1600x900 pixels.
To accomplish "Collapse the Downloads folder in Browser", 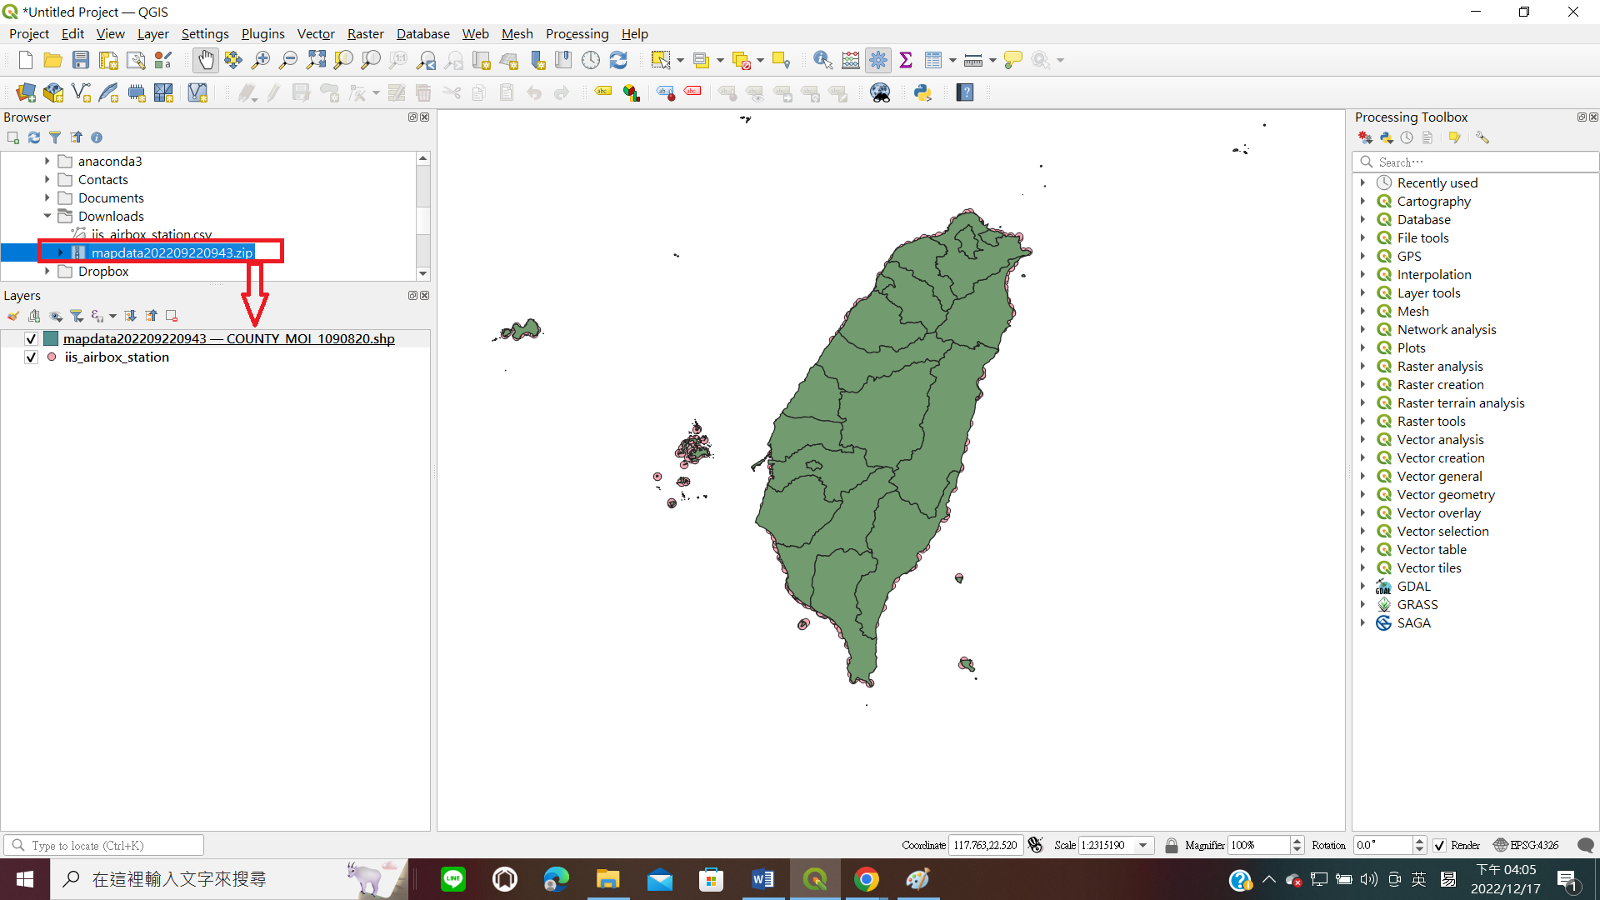I will click(x=47, y=217).
